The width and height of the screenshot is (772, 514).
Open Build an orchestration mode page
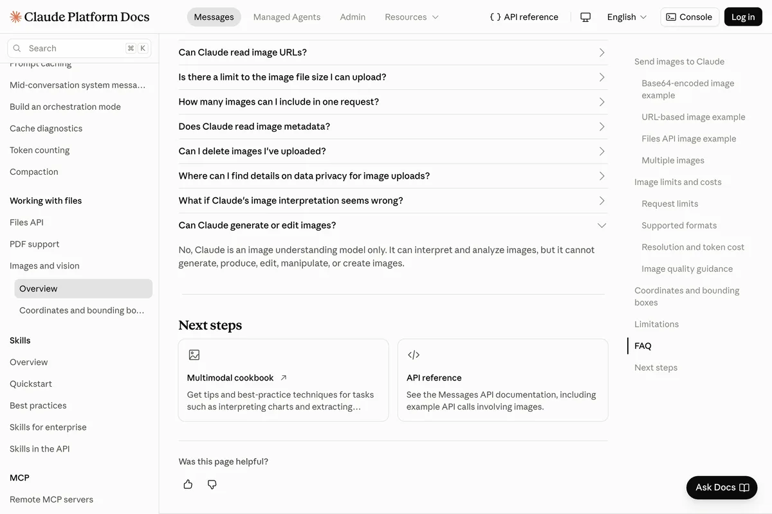(65, 107)
